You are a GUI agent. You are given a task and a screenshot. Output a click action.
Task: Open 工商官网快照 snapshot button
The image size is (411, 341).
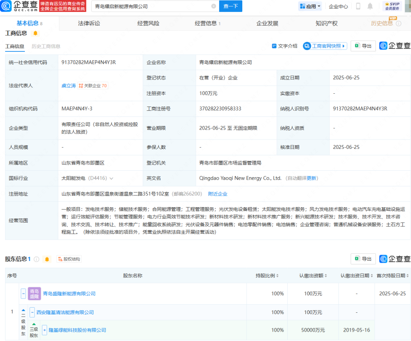tap(325, 46)
